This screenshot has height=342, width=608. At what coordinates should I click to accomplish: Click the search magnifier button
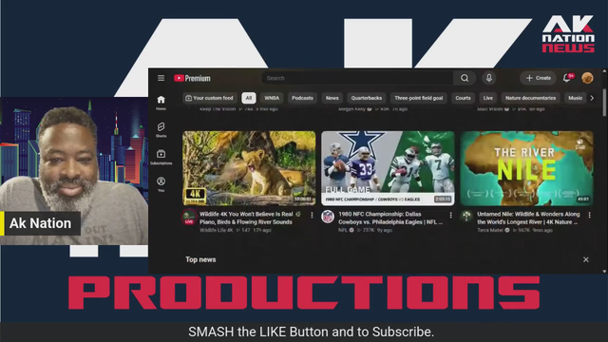[x=465, y=78]
